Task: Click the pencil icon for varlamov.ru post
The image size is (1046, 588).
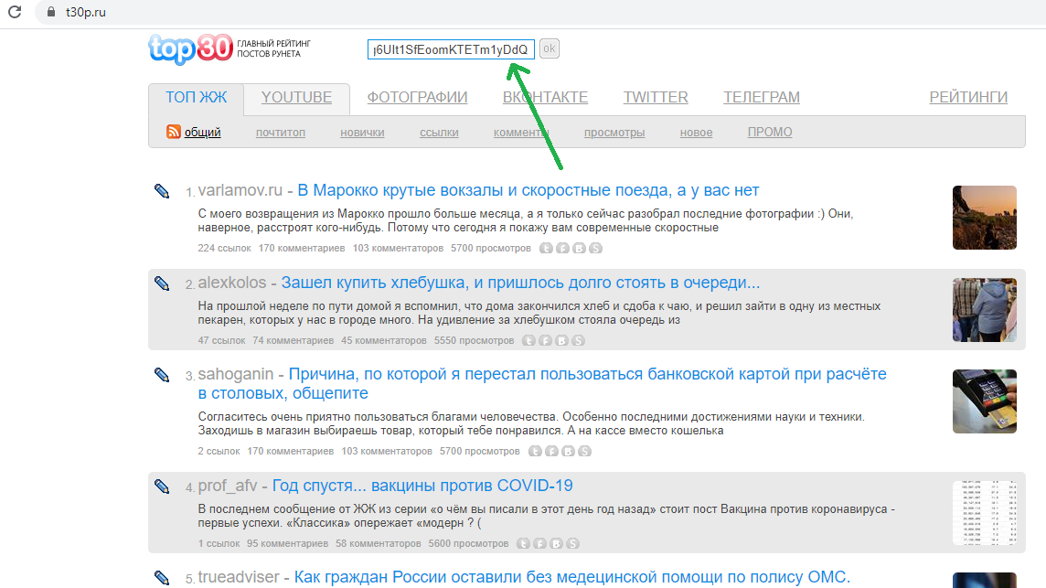Action: tap(162, 191)
